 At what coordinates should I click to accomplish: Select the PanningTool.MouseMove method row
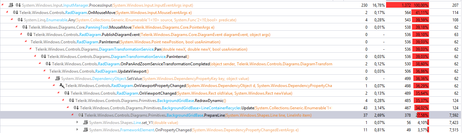point(231,27)
